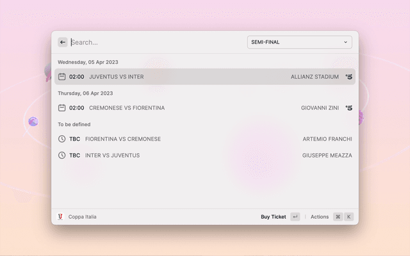Viewport: 410px width, 256px height.
Task: Click the K key icon in footer
Action: [x=349, y=217]
